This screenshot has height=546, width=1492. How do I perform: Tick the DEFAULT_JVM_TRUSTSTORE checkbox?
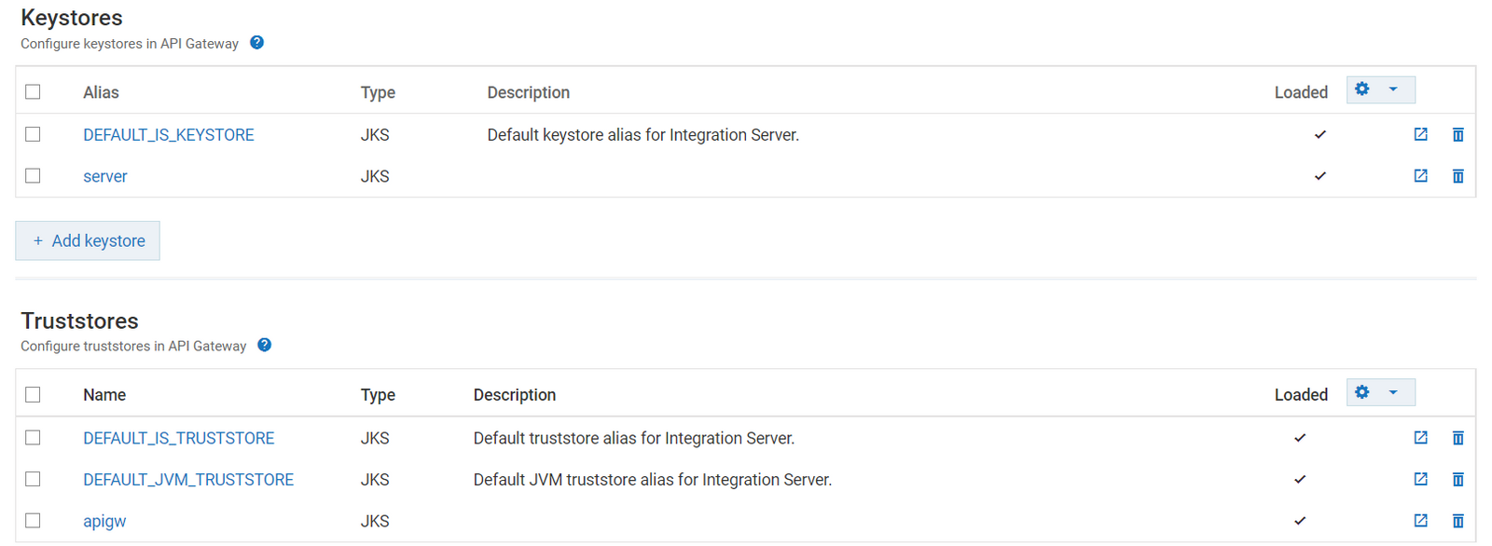(34, 480)
